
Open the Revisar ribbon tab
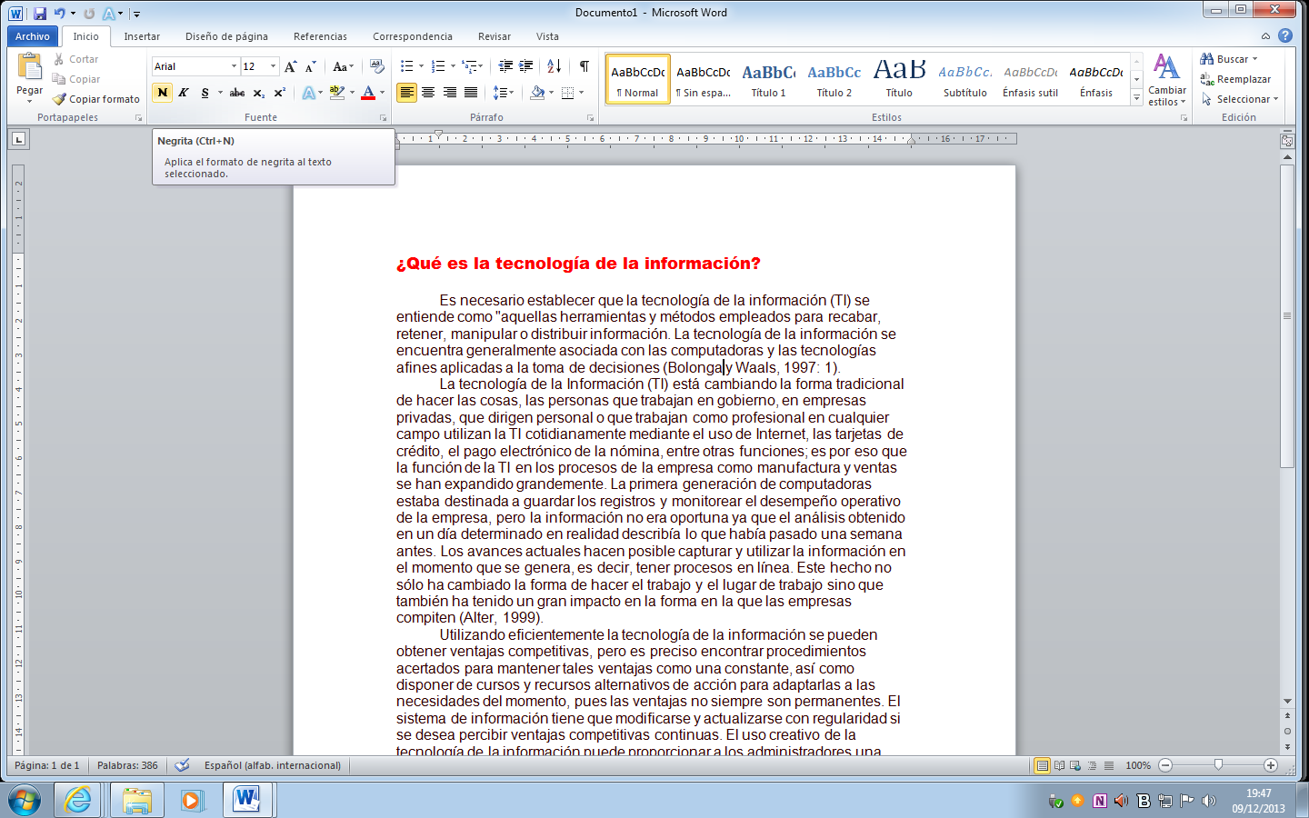494,36
